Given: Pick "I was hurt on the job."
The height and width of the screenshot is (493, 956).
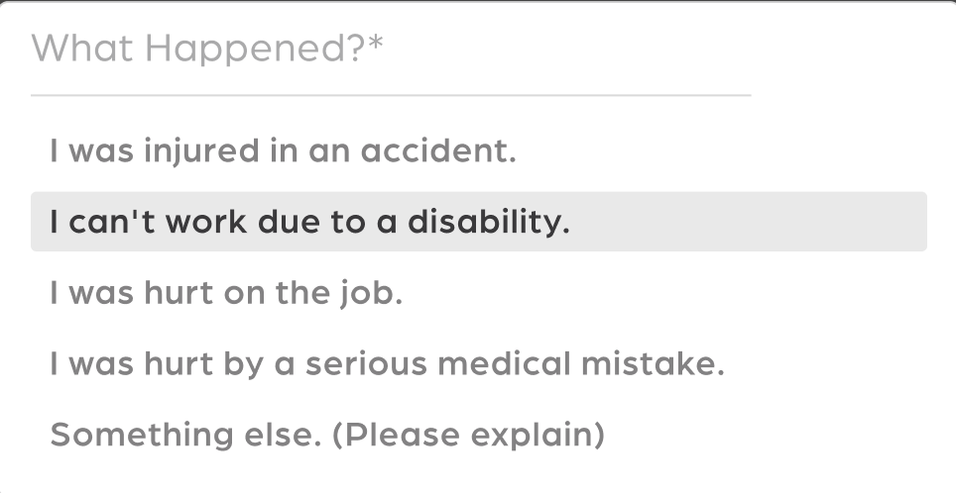Looking at the screenshot, I should click(x=226, y=294).
